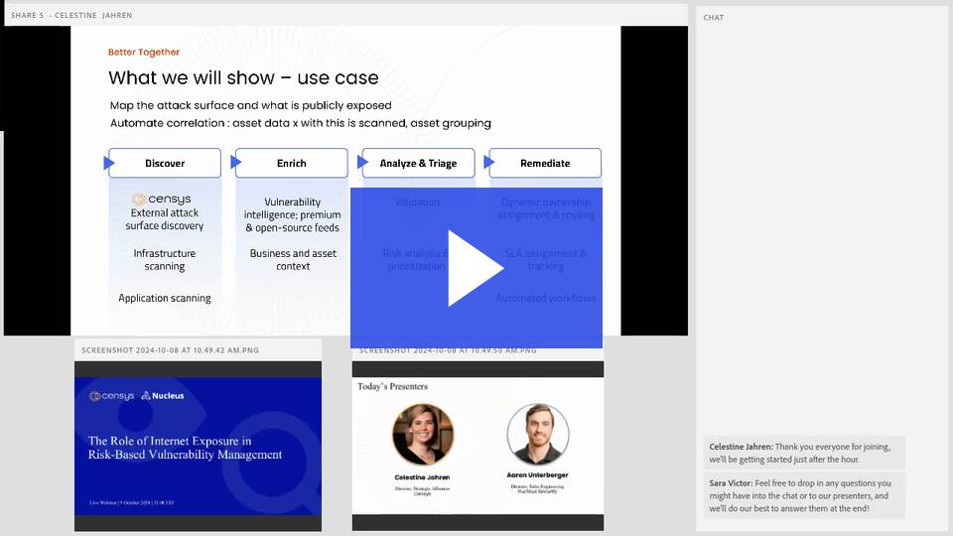Click 'Business and asset context' text
Image resolution: width=953 pixels, height=536 pixels.
(x=293, y=259)
